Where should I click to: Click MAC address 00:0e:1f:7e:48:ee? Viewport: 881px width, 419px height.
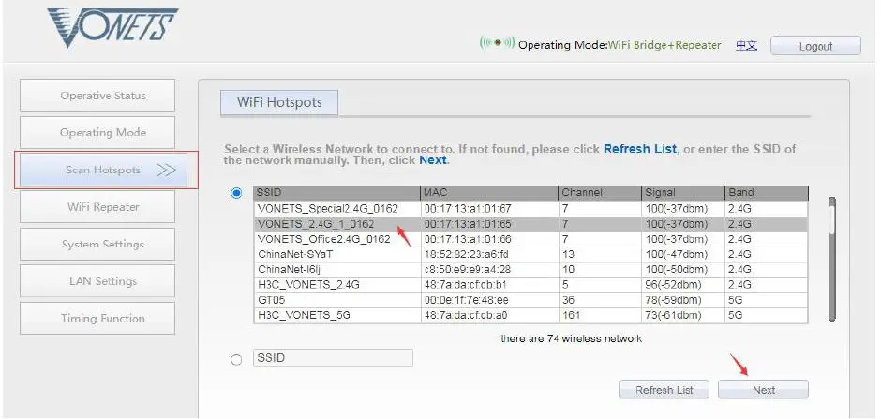coord(467,301)
